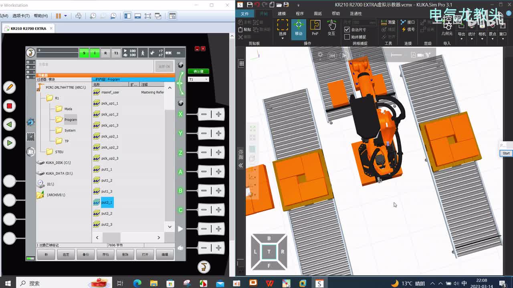Screen dimensions: 513x288
Task: Click the Workstation full screen mode icon
Action: (148, 16)
